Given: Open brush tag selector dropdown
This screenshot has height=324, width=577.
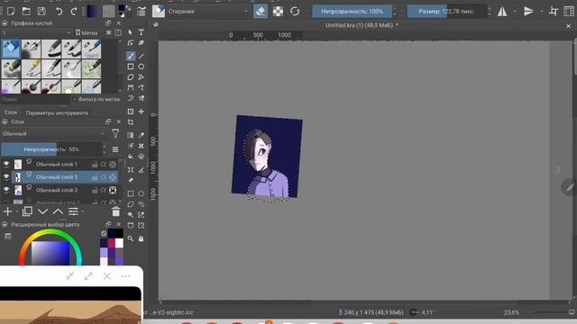Looking at the screenshot, I should tap(36, 32).
